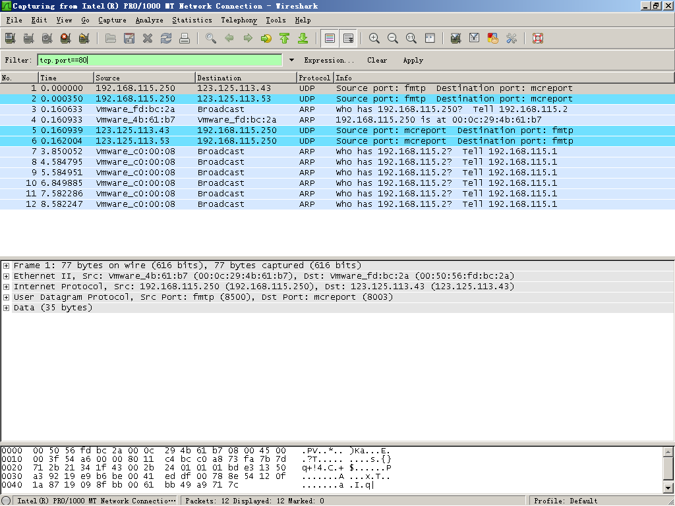Toggle colorize packet list
The image size is (675, 506).
coord(330,38)
